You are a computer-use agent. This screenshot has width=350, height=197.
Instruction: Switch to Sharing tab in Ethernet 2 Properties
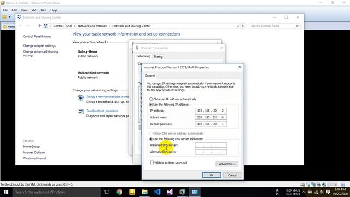[x=158, y=57]
